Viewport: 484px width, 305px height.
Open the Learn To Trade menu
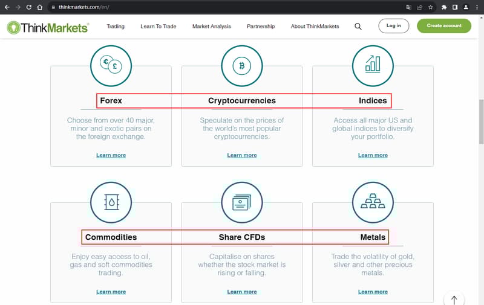tap(159, 27)
